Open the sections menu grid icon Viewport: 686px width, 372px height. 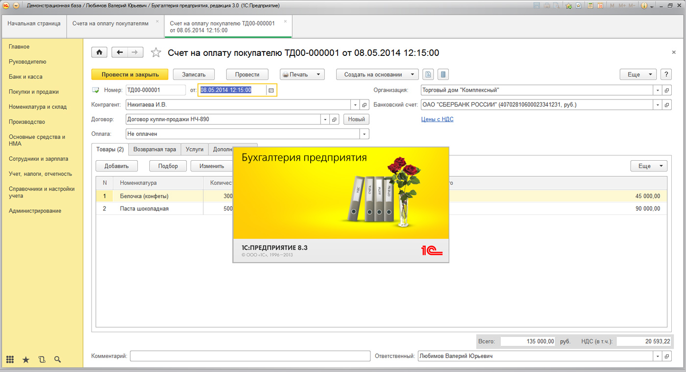[x=10, y=360]
